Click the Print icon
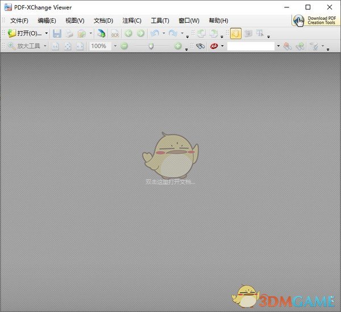 tap(69, 33)
